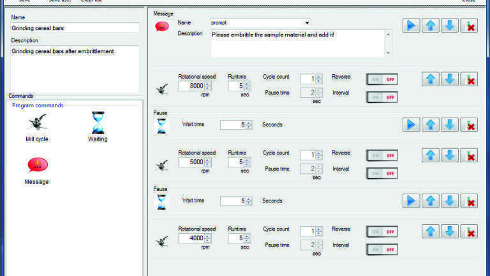Select the Mill cycle program command
Image resolution: width=490 pixels, height=276 pixels.
[37, 128]
